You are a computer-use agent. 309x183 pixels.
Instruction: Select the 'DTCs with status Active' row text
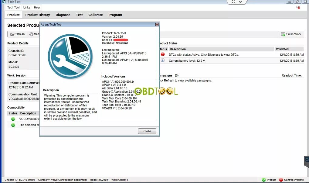204,55
